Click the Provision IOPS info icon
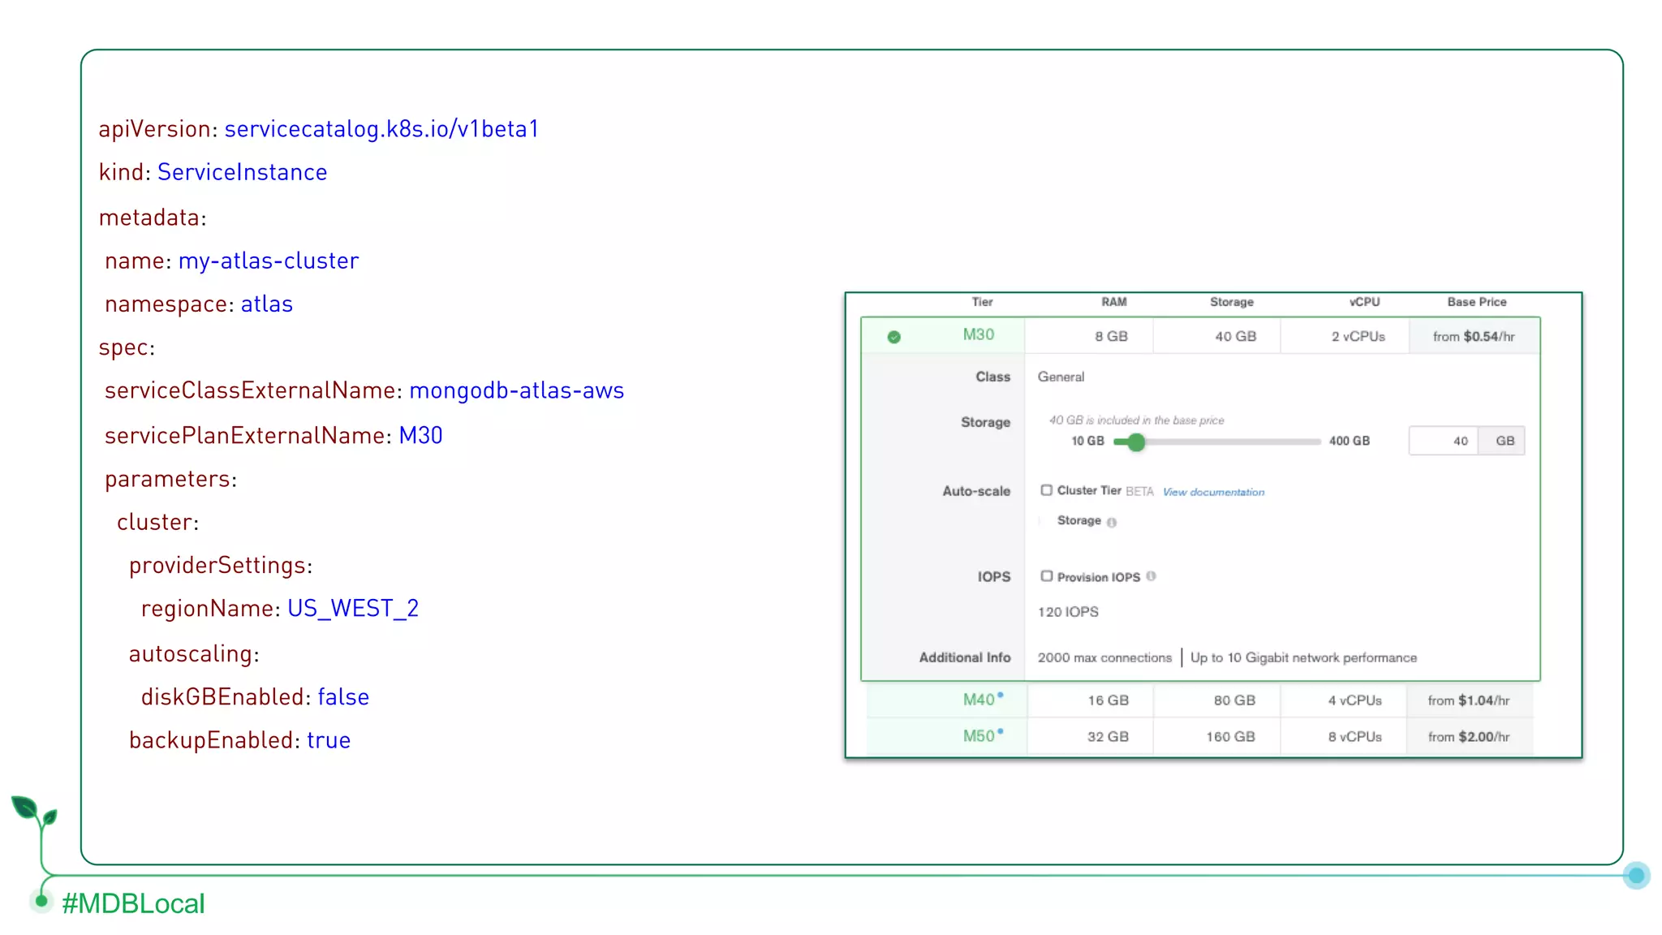This screenshot has height=935, width=1662. (x=1151, y=576)
